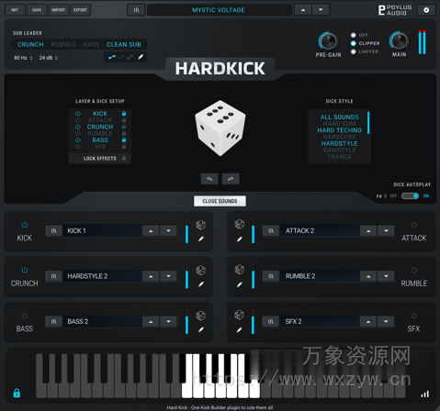Enable power for BASS sound row
This screenshot has height=411, width=440.
pos(25,316)
